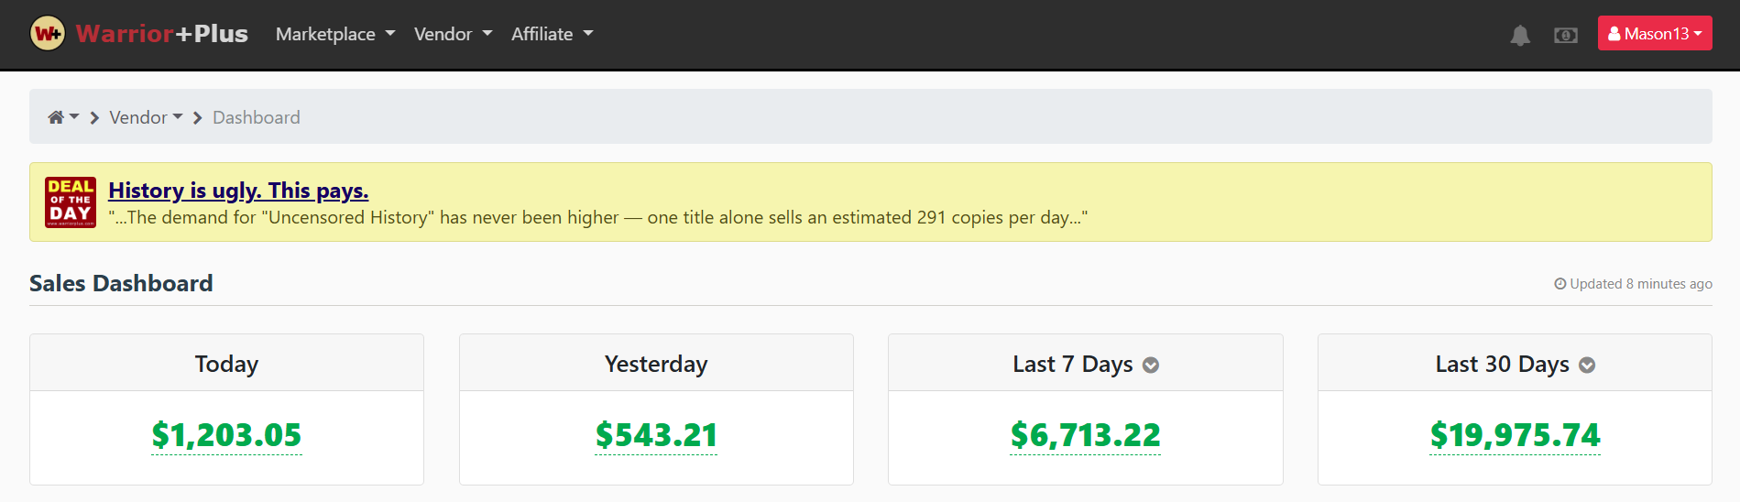The height and width of the screenshot is (502, 1740).
Task: Expand the Last 30 Days chevron icon
Action: [1587, 366]
